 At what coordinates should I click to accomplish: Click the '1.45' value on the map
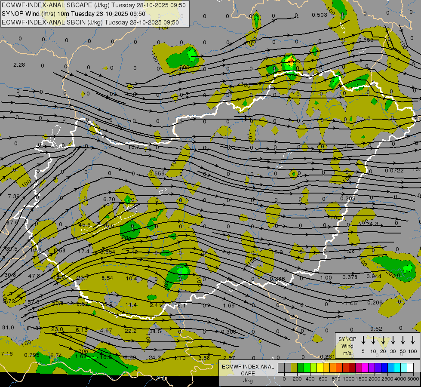[351, 304]
